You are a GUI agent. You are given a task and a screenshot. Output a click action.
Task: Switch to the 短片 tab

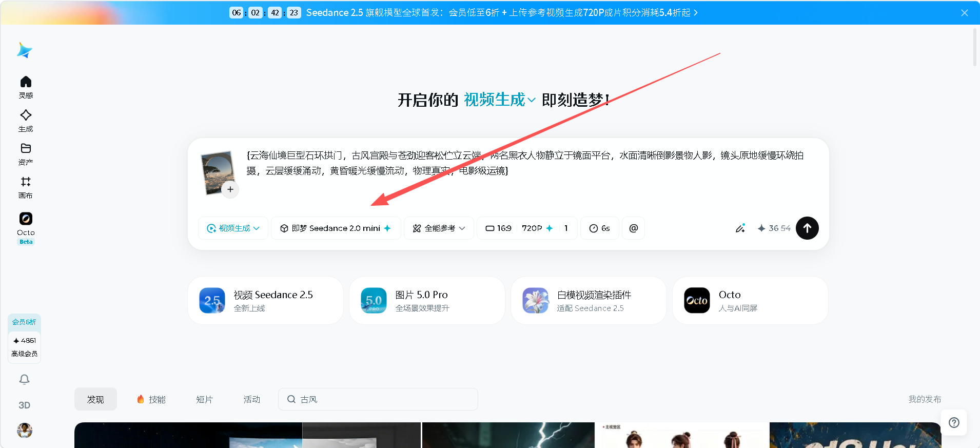point(204,399)
